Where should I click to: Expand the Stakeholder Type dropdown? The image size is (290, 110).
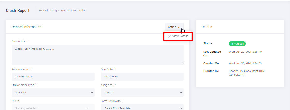tap(53, 92)
